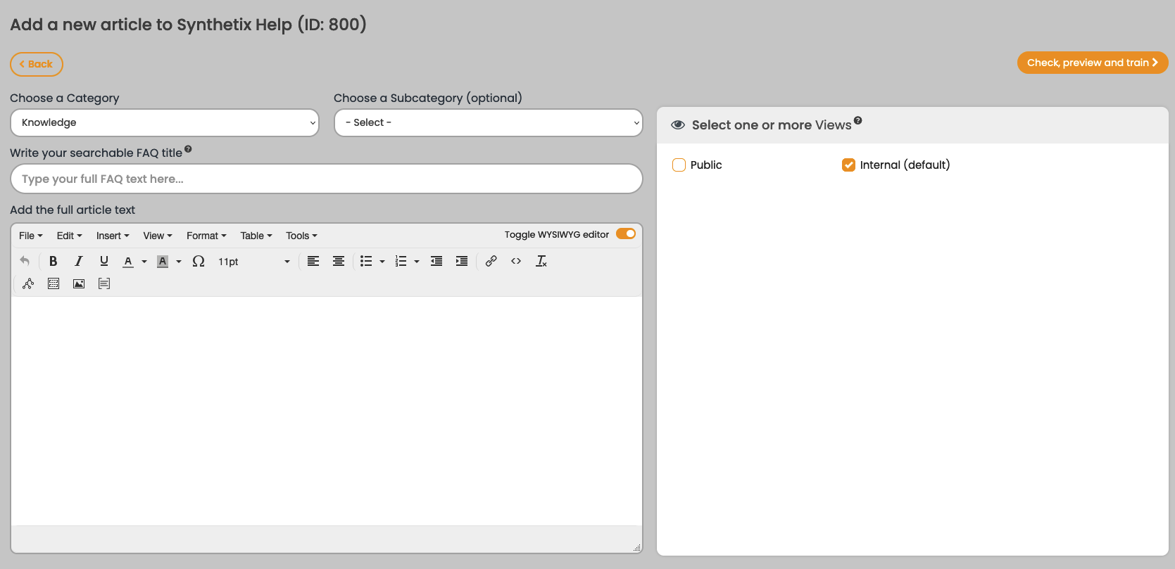Expand bullet list style arrow
The width and height of the screenshot is (1175, 569).
pyautogui.click(x=382, y=262)
